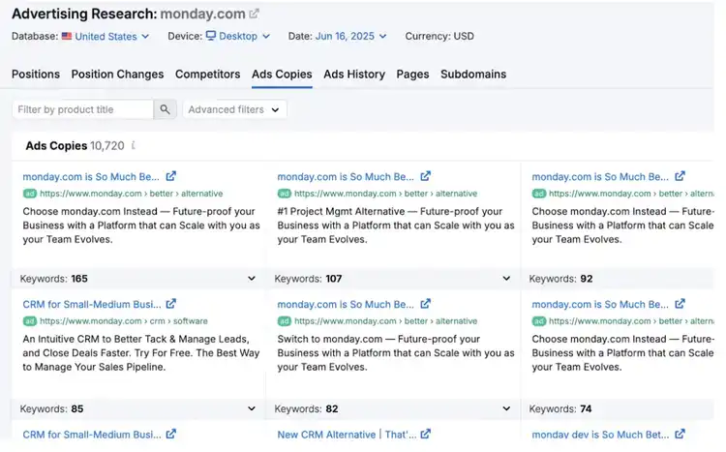Focus the Filter by product title field
The width and height of the screenshot is (726, 452).
(x=83, y=109)
